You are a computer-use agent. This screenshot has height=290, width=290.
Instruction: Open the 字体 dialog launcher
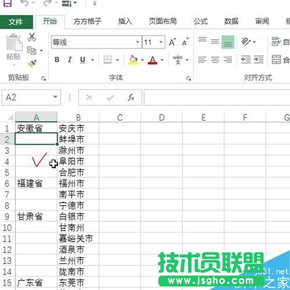coord(188,79)
